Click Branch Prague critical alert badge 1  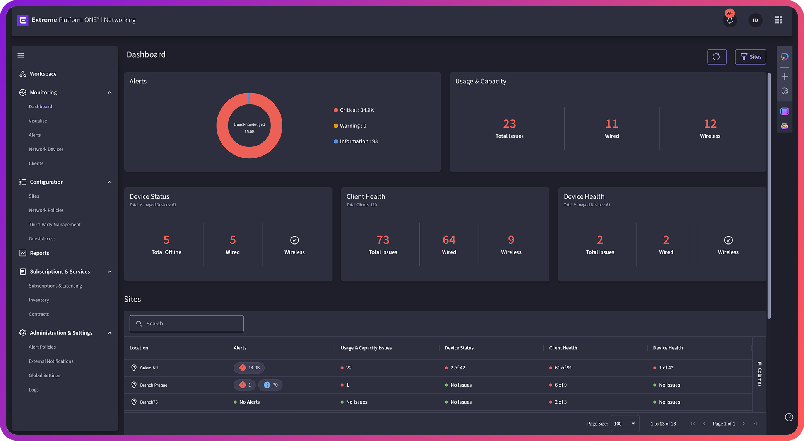245,385
